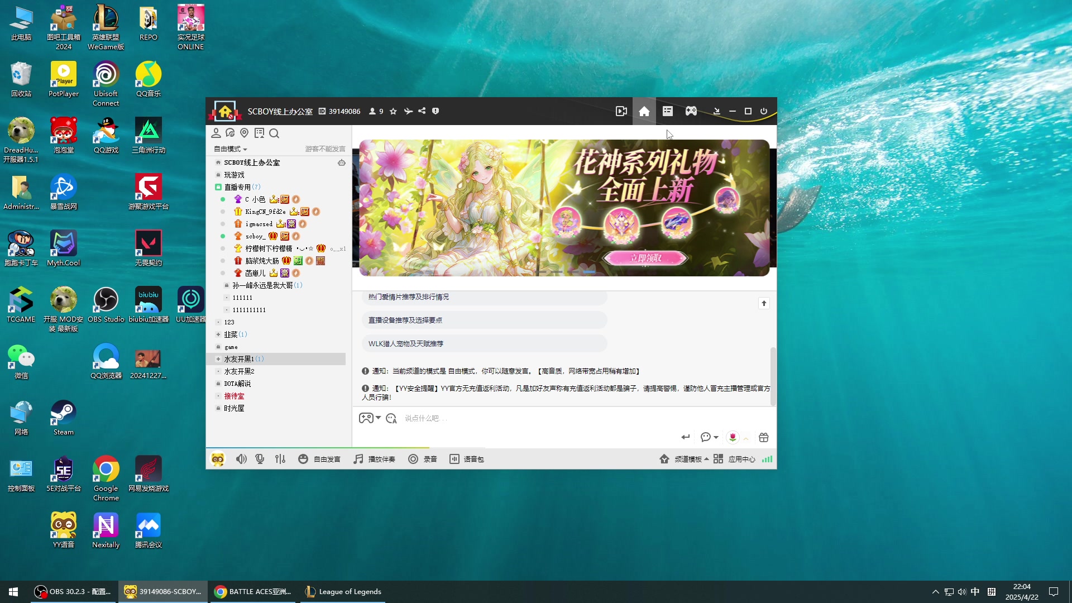Click suggestion WLK猎人宠物及天赋推荐
Screen dimensions: 1072x603
(x=484, y=343)
